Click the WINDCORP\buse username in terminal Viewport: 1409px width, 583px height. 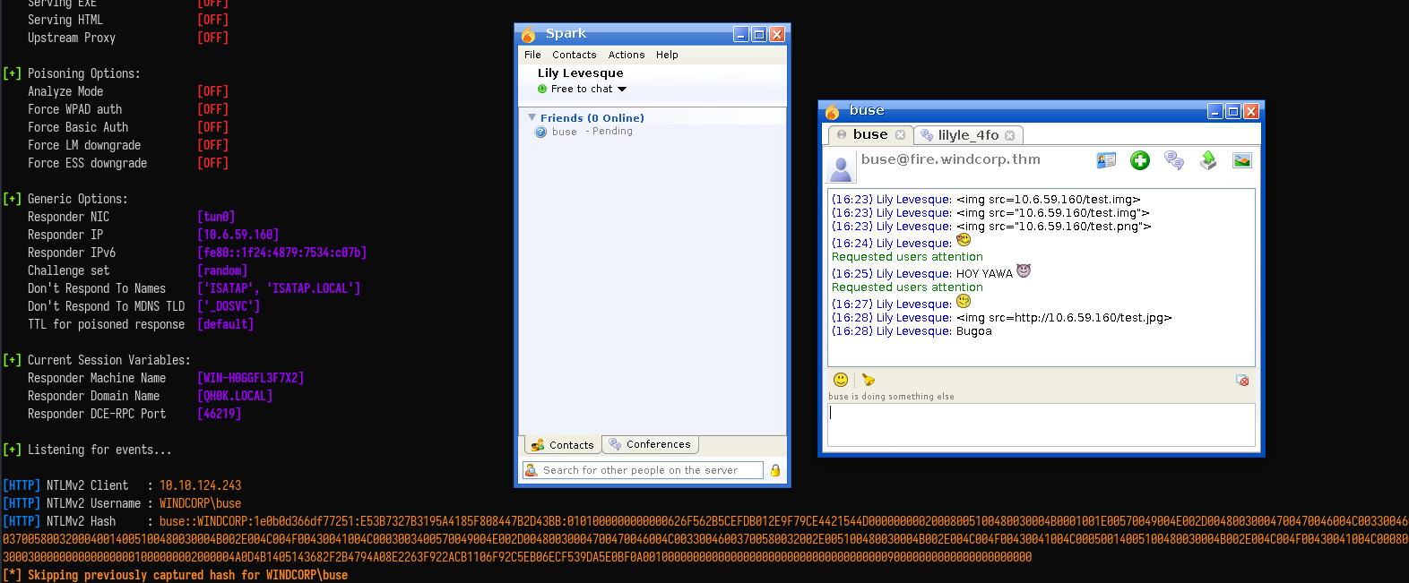[x=200, y=503]
